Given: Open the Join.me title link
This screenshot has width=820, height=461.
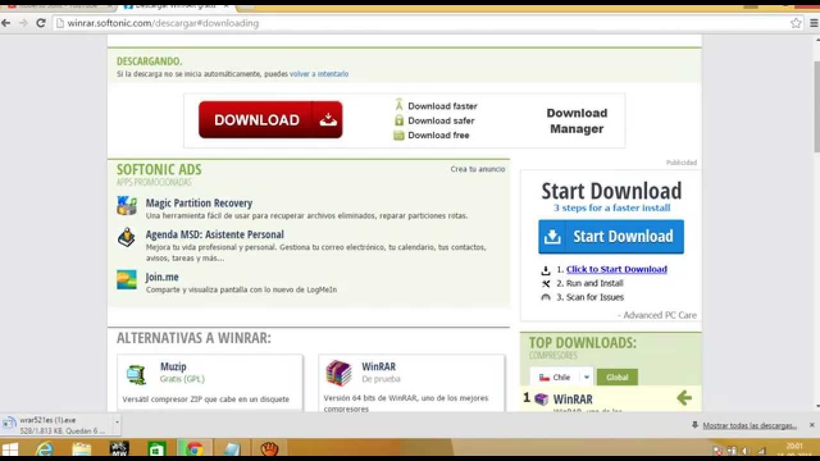Looking at the screenshot, I should click(162, 277).
